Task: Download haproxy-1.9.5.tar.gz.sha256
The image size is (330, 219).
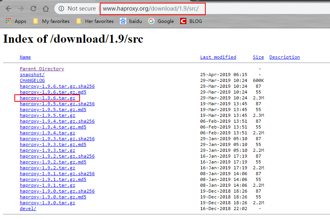Action: [57, 104]
